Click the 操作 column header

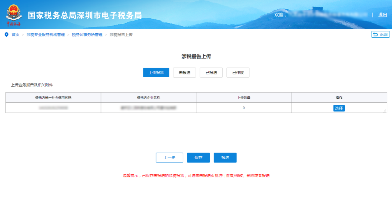(x=339, y=97)
